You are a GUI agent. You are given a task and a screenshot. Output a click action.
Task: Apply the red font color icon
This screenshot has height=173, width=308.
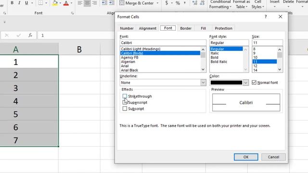point(66,3)
